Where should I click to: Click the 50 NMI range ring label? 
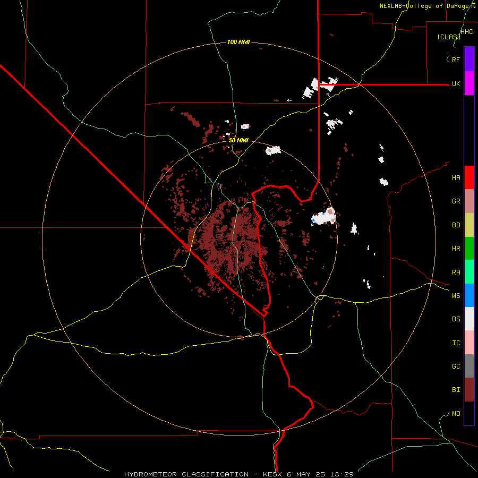[x=238, y=140]
